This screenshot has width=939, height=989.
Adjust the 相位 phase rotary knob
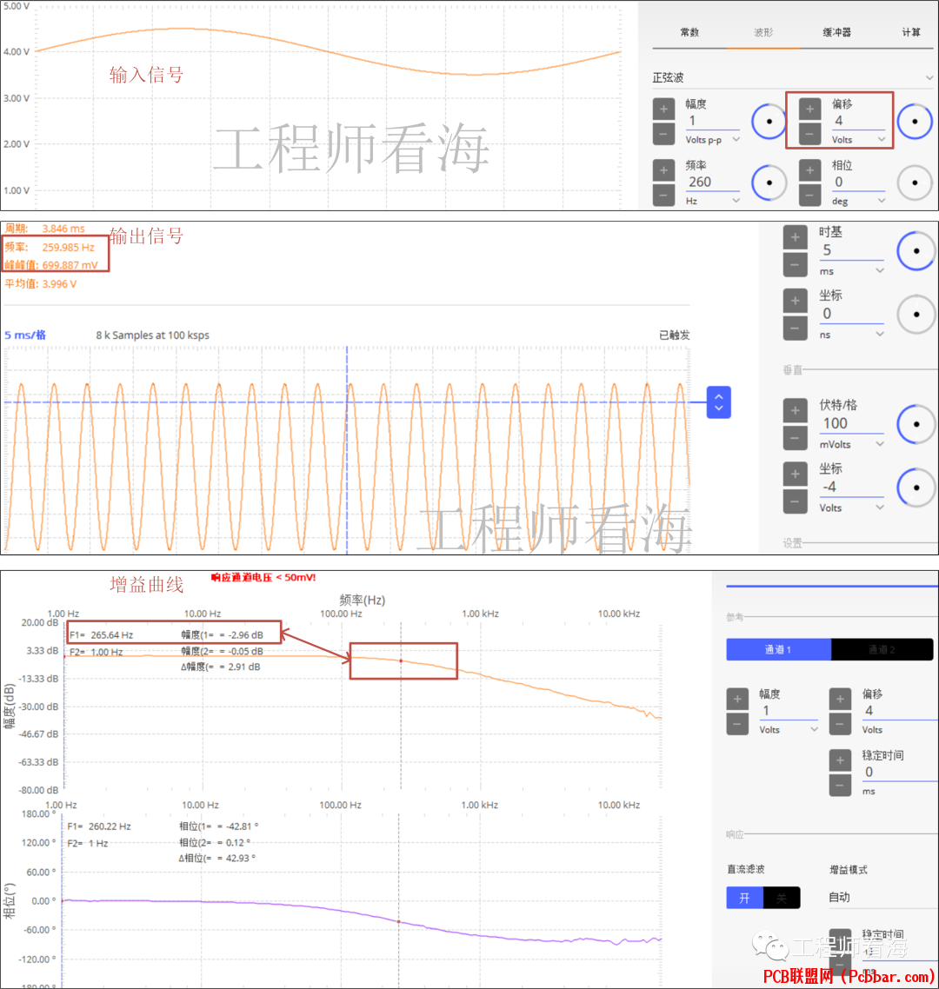point(915,183)
